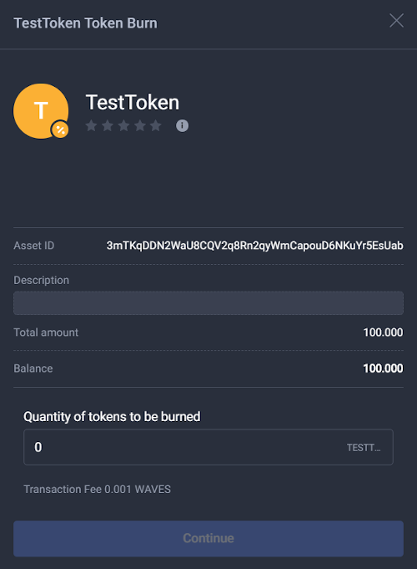Click the percent badge on token avatar

pos(60,130)
